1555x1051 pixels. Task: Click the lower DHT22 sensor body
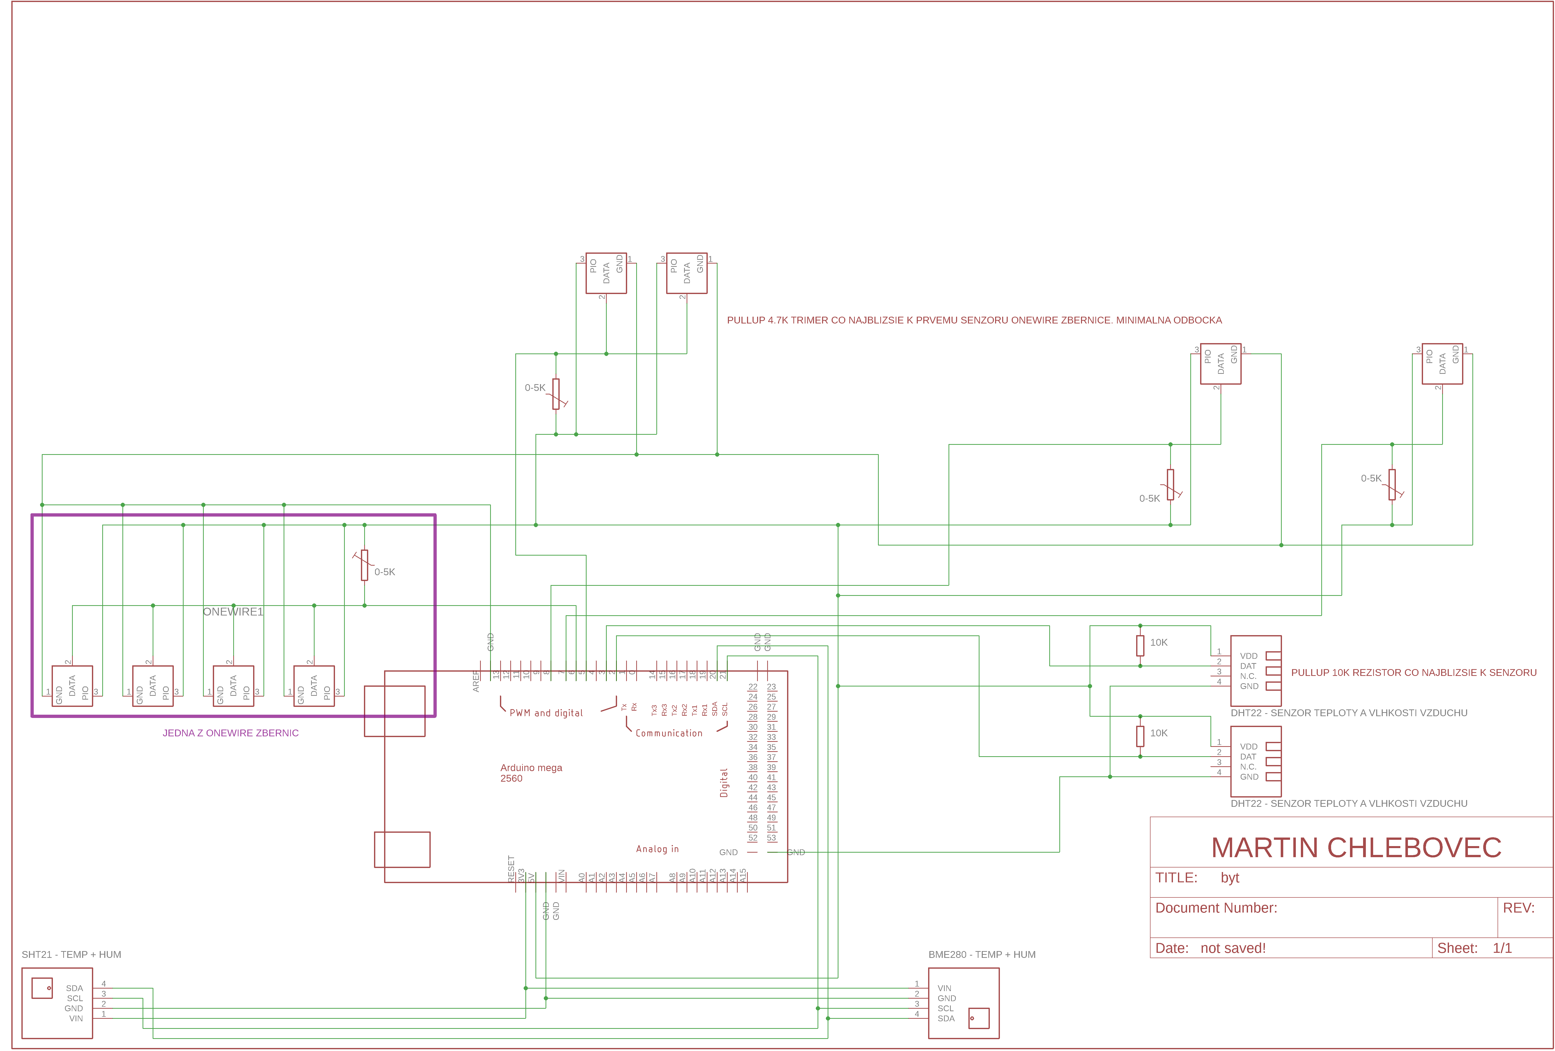(1256, 762)
